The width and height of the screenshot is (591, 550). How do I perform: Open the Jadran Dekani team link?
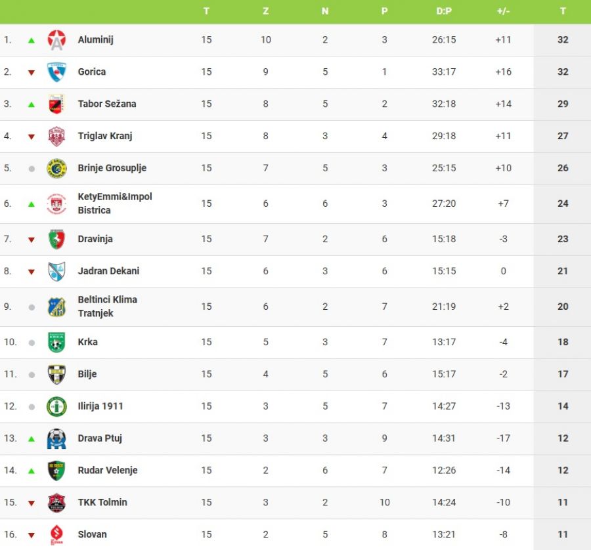pyautogui.click(x=108, y=271)
